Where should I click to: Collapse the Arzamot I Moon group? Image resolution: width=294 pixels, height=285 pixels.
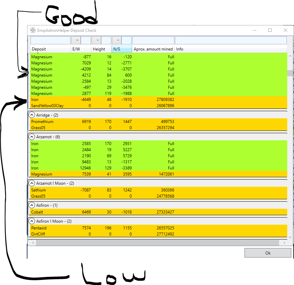32,183
